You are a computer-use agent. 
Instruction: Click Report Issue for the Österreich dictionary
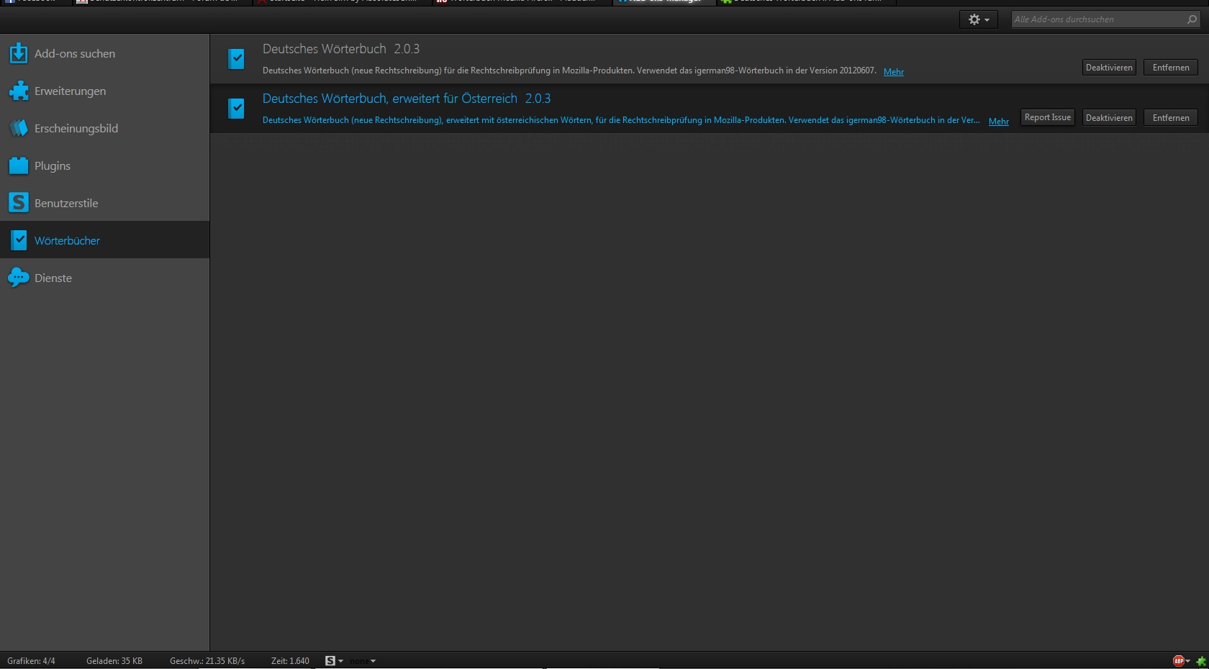click(x=1048, y=117)
